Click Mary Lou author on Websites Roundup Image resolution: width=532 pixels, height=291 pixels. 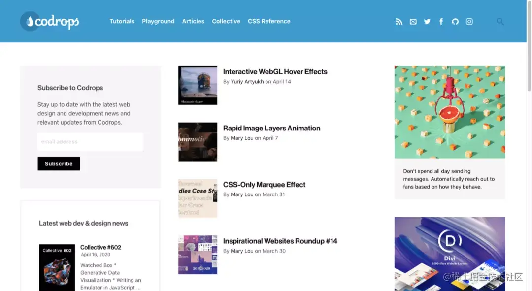click(x=242, y=251)
